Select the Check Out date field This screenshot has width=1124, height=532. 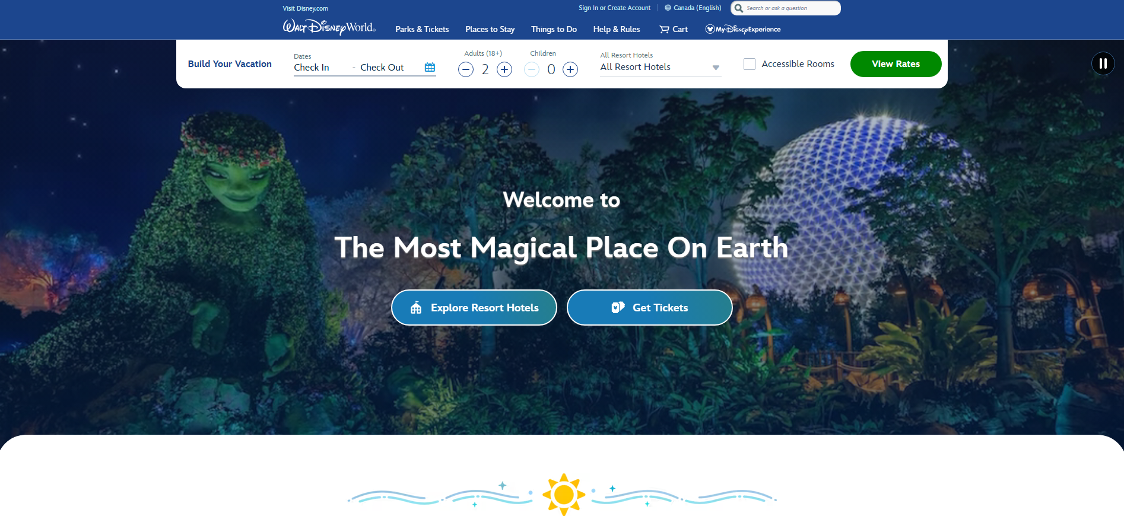tap(382, 68)
